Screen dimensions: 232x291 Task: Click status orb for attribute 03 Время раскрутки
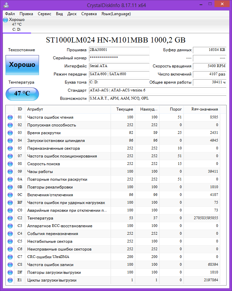click(10, 133)
